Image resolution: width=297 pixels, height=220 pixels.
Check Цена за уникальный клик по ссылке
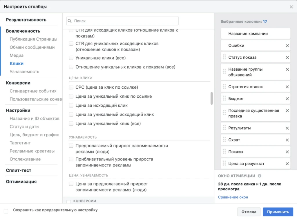coord(71,96)
